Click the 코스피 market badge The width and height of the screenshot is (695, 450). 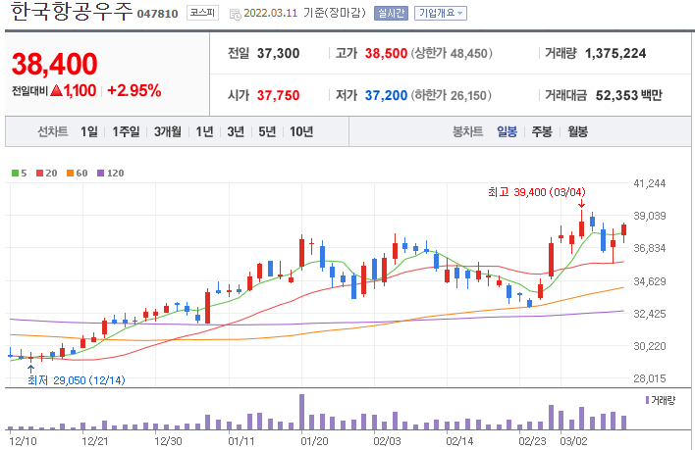point(202,13)
